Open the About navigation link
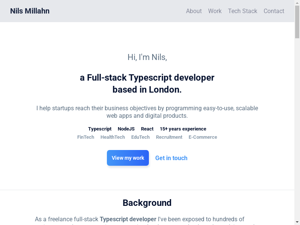This screenshot has height=225, width=300. [194, 11]
